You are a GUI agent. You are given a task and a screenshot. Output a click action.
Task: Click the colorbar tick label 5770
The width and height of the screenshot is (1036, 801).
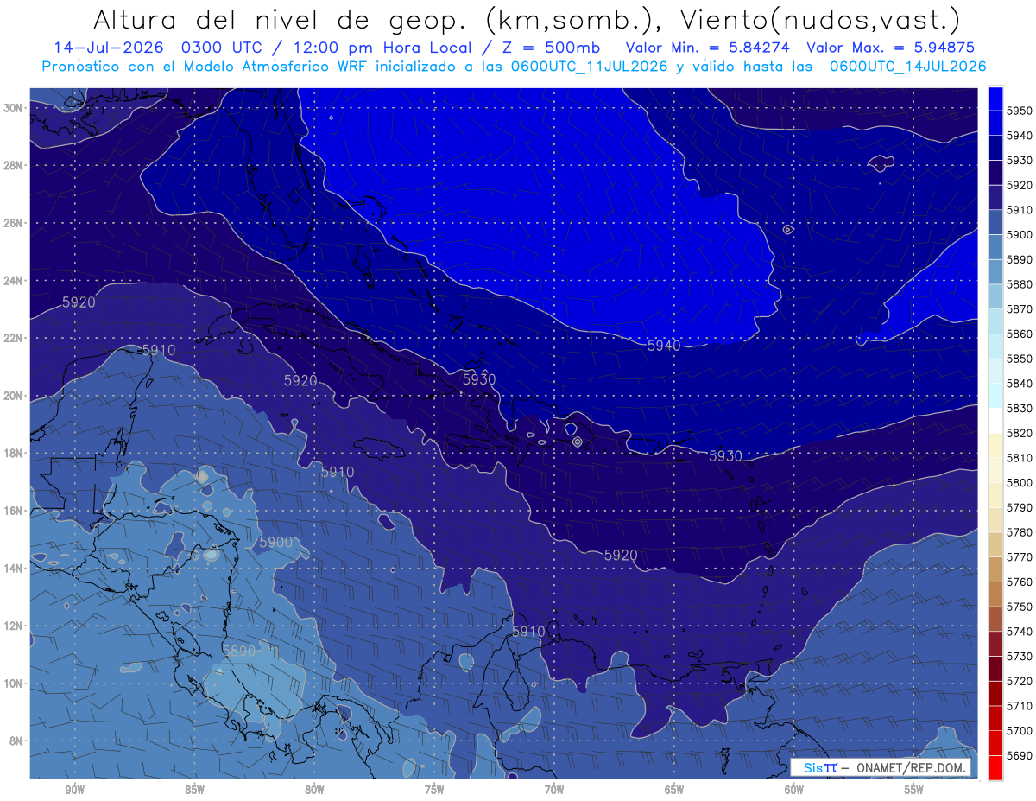click(1020, 556)
